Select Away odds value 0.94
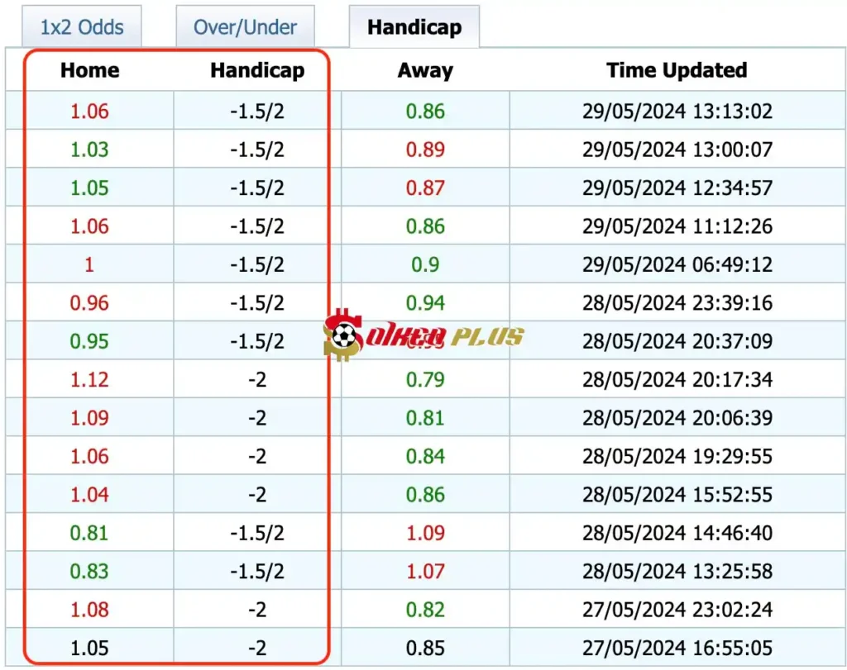Image resolution: width=847 pixels, height=670 pixels. tap(425, 303)
